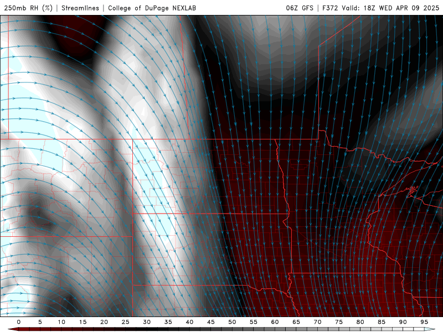This screenshot has height=332, width=443.
Task: Click the "250mb RH (%)" title text
Action: 28,8
